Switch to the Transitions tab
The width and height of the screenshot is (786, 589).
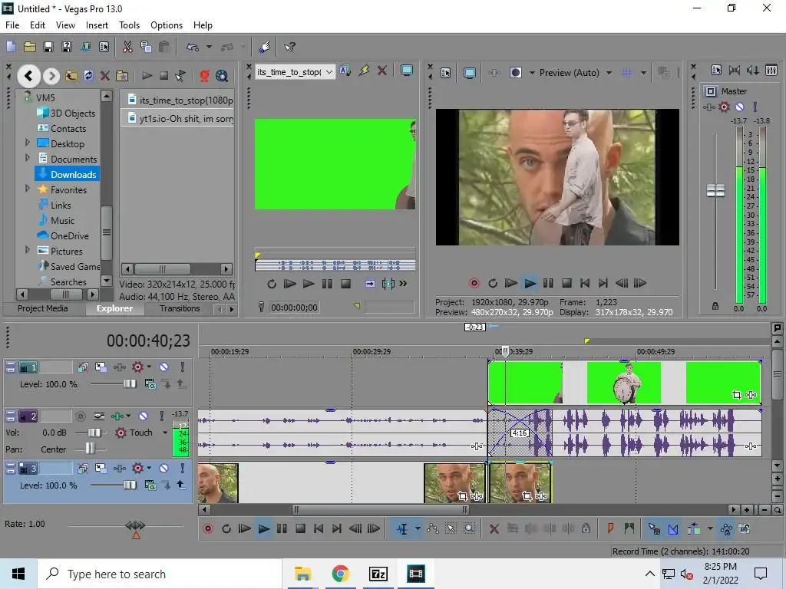pyautogui.click(x=180, y=308)
